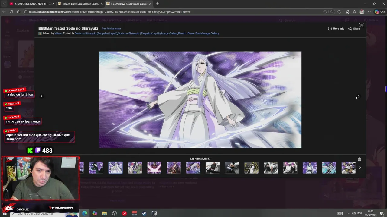387x217 pixels.
Task: Select the thumbnail with the glowing purple X effect
Action: [x=154, y=168]
